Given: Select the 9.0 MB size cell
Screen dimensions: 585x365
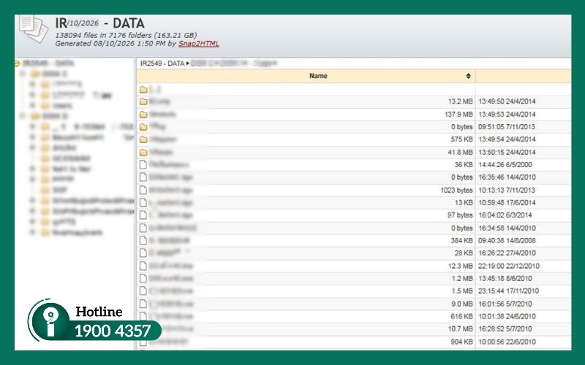Looking at the screenshot, I should (x=462, y=304).
